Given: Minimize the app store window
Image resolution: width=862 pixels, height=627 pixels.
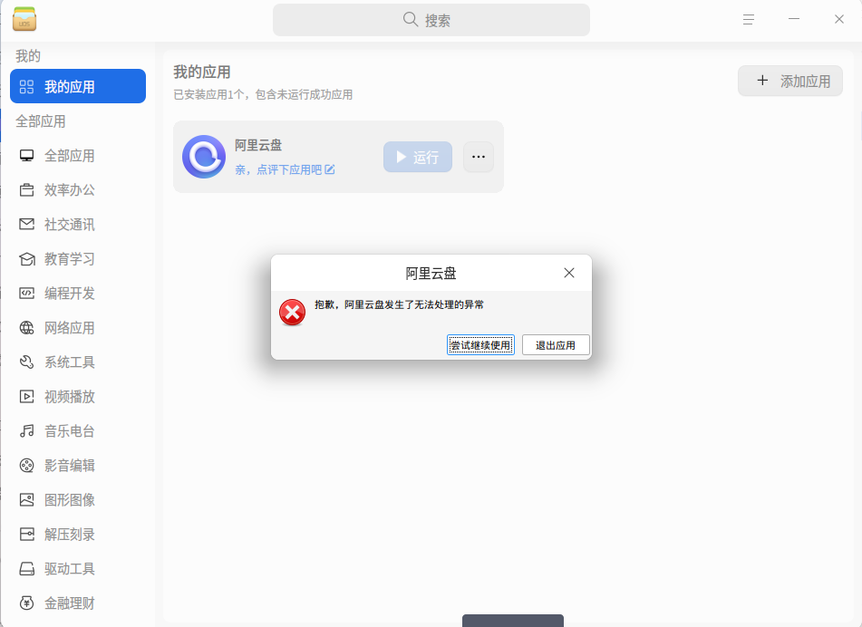Looking at the screenshot, I should 794,19.
